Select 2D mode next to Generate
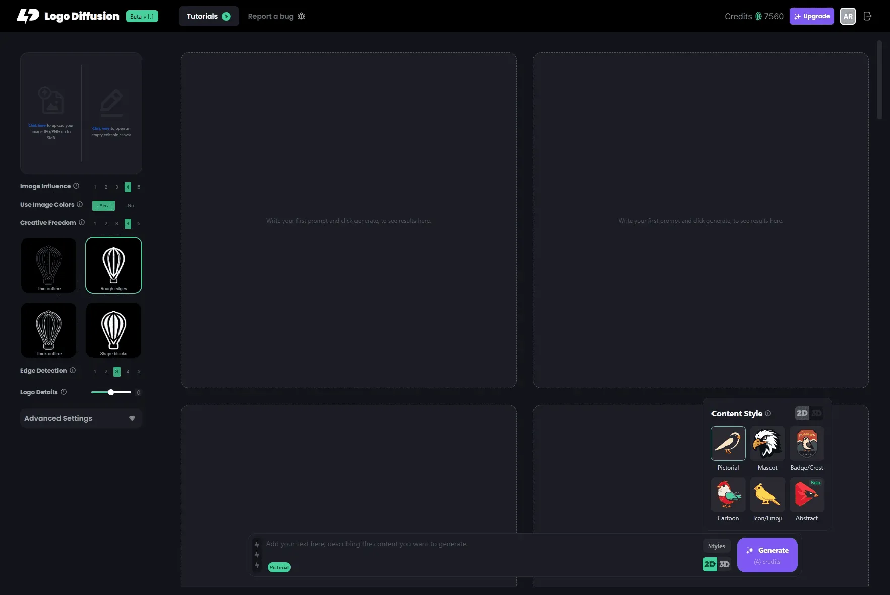Screen dimensions: 890x595 pos(709,564)
